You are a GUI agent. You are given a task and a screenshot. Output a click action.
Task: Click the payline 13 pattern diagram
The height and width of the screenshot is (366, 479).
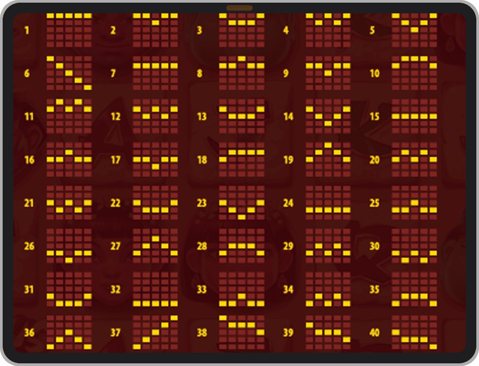241,116
